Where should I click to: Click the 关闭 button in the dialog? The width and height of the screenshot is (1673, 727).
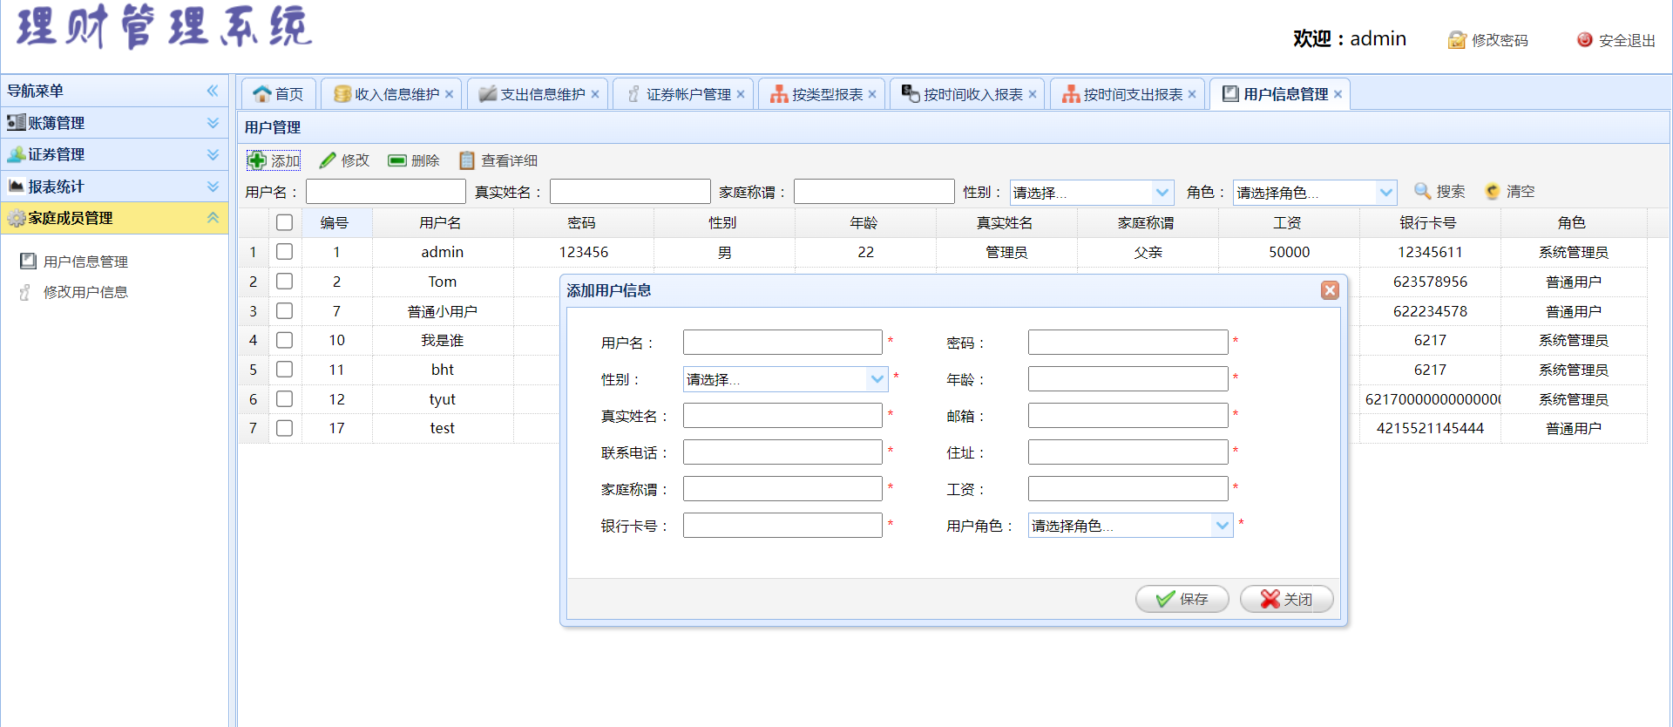point(1286,599)
